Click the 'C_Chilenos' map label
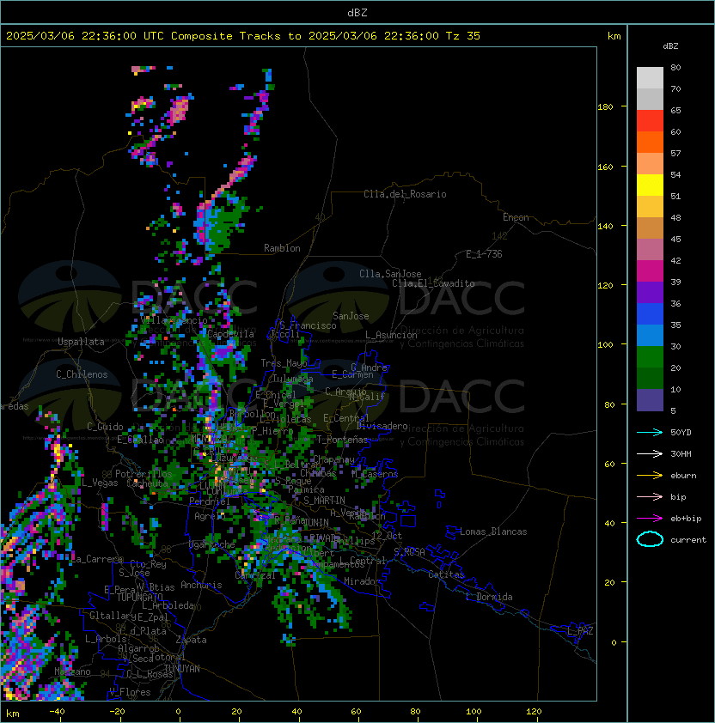The height and width of the screenshot is (723, 715). [x=82, y=374]
